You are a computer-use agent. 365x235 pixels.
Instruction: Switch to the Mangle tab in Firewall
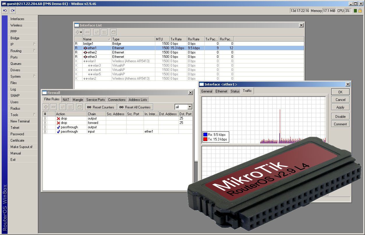pos(78,99)
